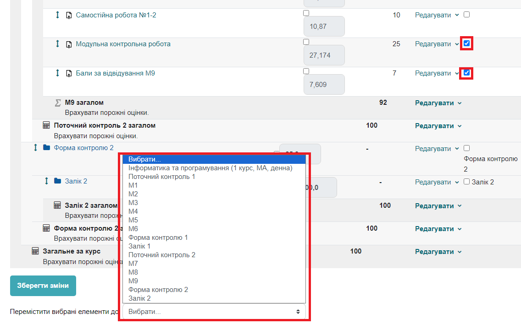The height and width of the screenshot is (324, 521).
Task: Select M7 option in the dropdown list
Action: (133, 264)
